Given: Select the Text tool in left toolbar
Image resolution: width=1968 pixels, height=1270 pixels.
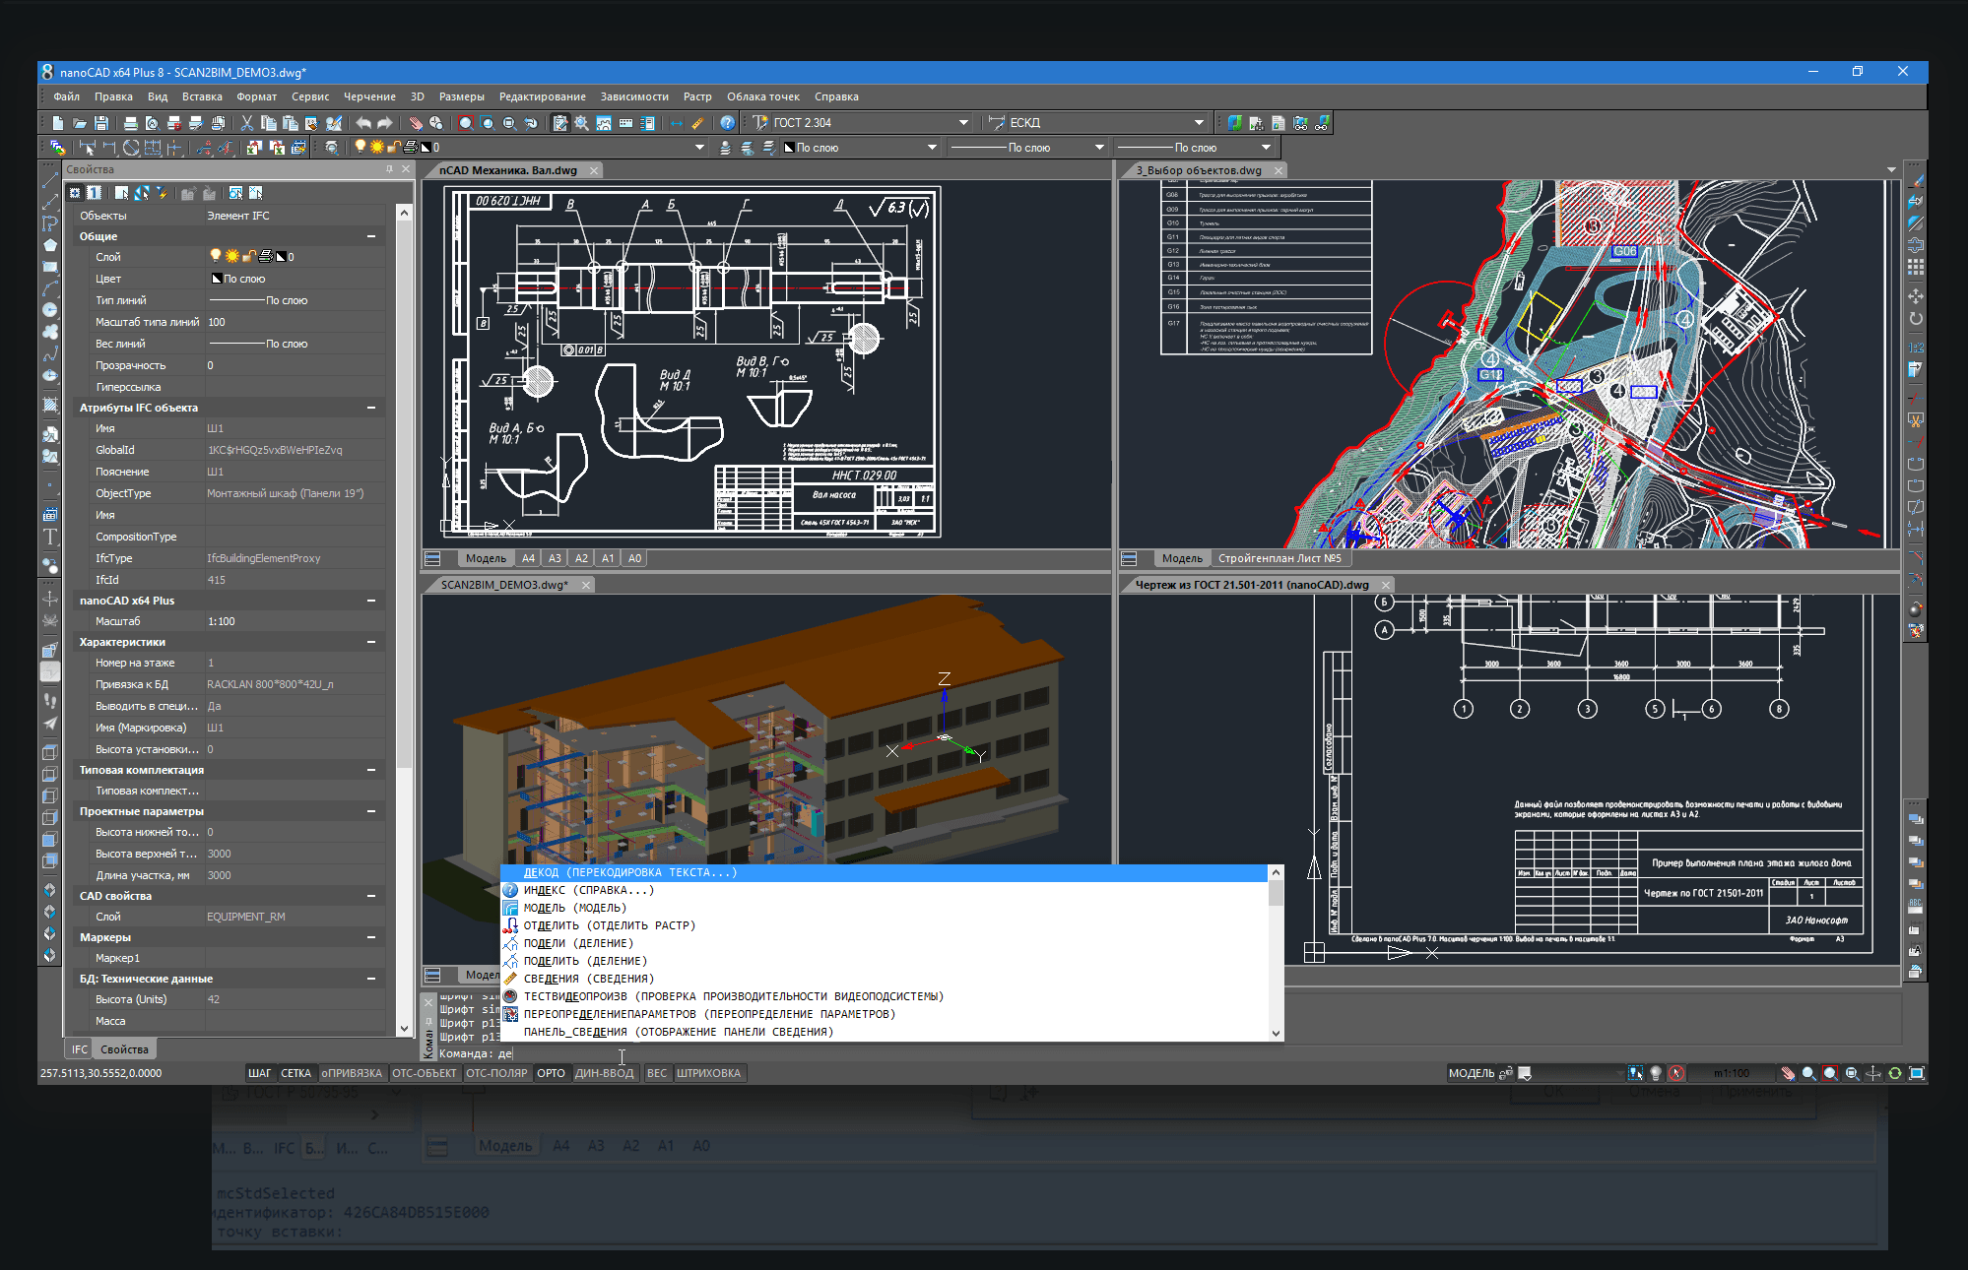Looking at the screenshot, I should click(50, 537).
